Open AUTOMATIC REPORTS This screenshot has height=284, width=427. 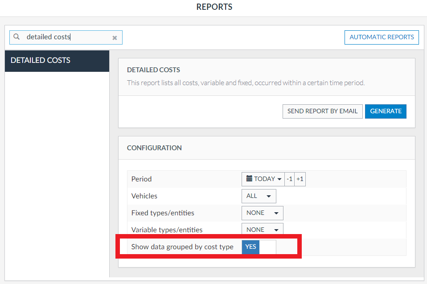[382, 37]
